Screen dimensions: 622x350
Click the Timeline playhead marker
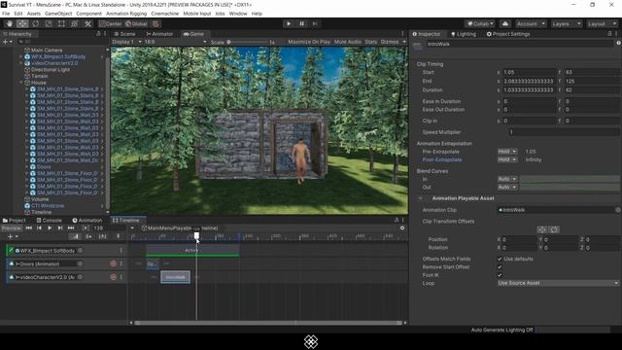click(x=196, y=236)
